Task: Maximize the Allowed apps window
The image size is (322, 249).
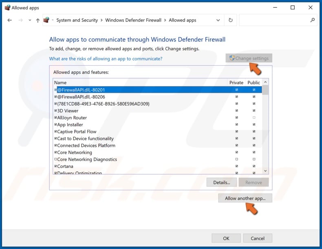Action: click(293, 8)
